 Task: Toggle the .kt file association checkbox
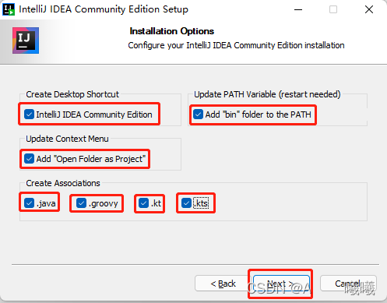point(143,203)
